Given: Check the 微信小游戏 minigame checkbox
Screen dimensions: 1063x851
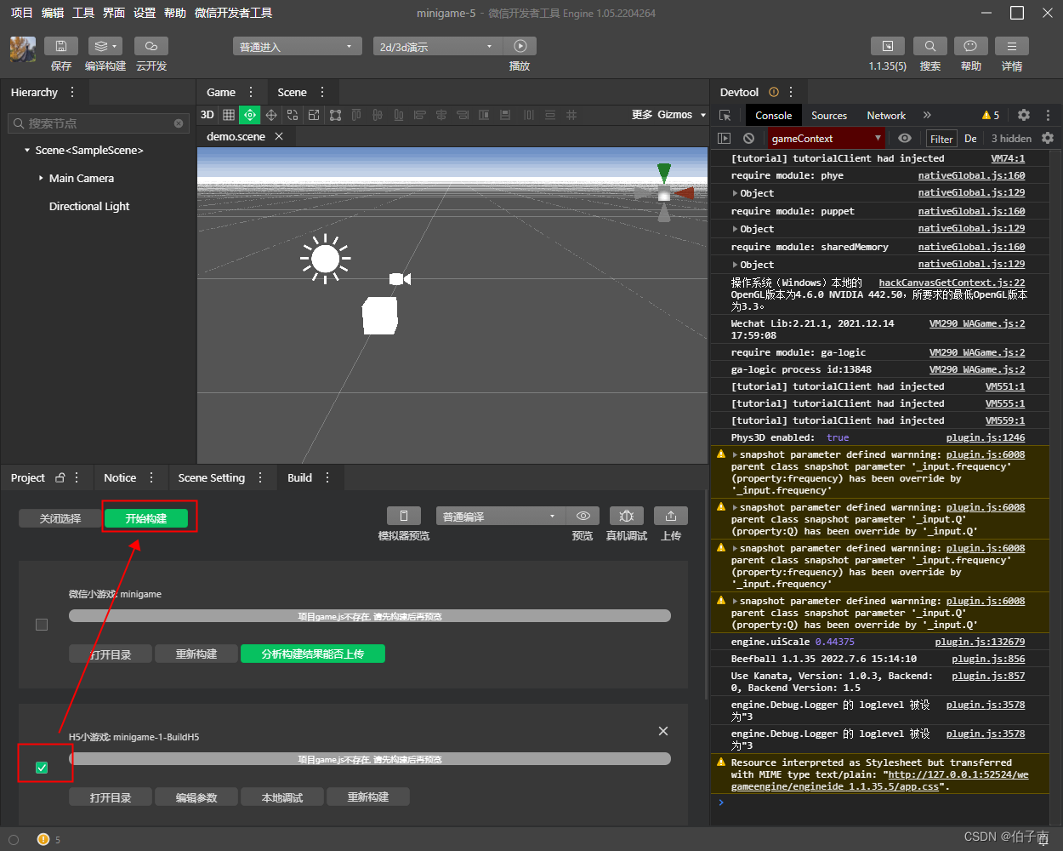Looking at the screenshot, I should click(x=42, y=625).
